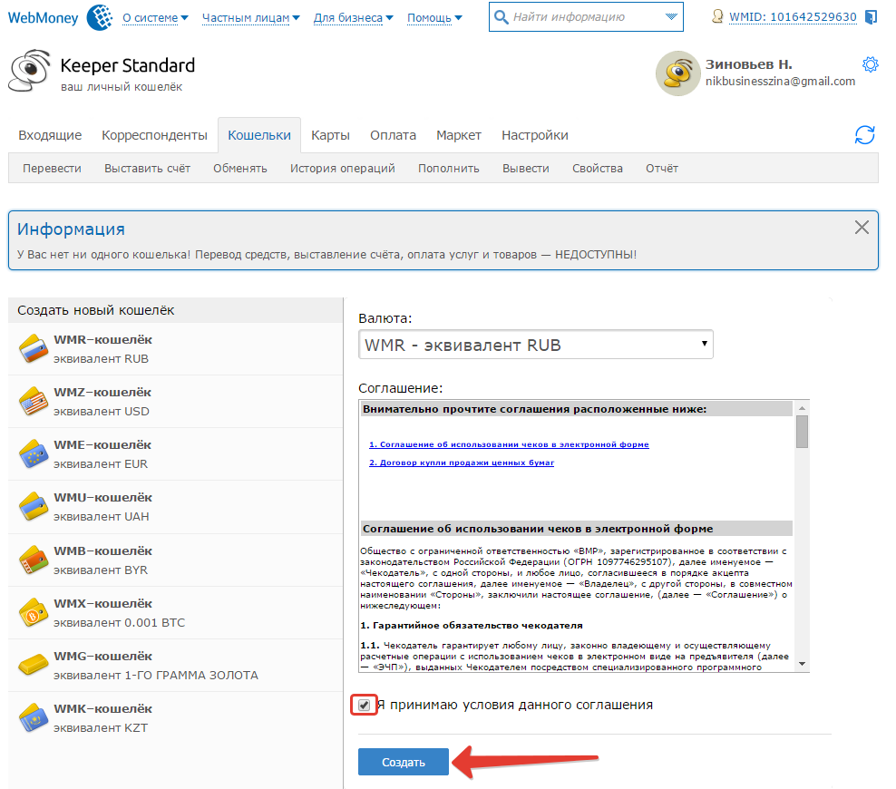Click the WMB wallet Belarus icon
This screenshot has height=789, width=896.
coord(34,560)
